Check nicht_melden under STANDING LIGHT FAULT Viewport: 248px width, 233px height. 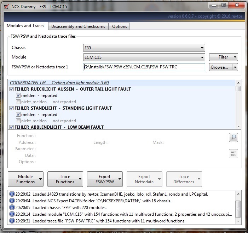[x=18, y=121]
